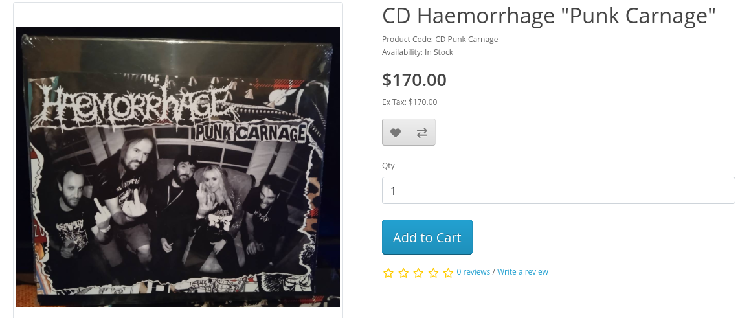This screenshot has height=318, width=751.
Task: Focus the Qty input field
Action: click(x=559, y=190)
